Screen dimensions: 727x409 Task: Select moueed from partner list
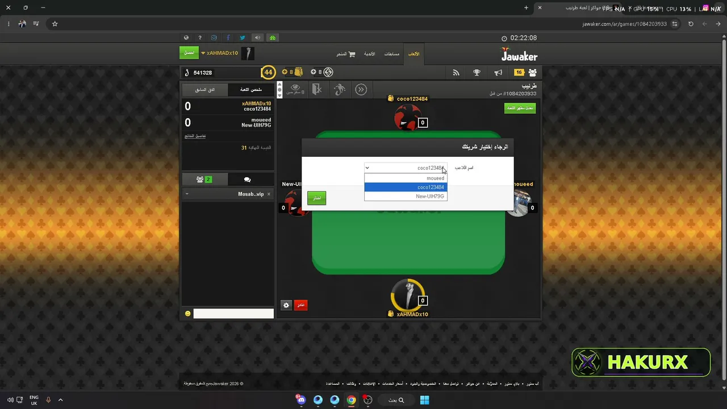406,178
